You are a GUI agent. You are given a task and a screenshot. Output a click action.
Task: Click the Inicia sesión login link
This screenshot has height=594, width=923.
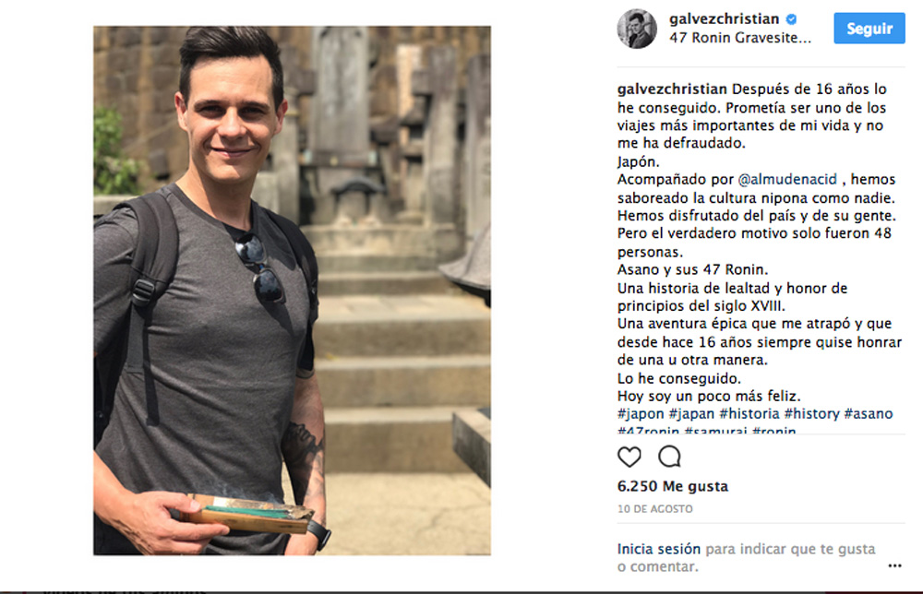coord(659,549)
